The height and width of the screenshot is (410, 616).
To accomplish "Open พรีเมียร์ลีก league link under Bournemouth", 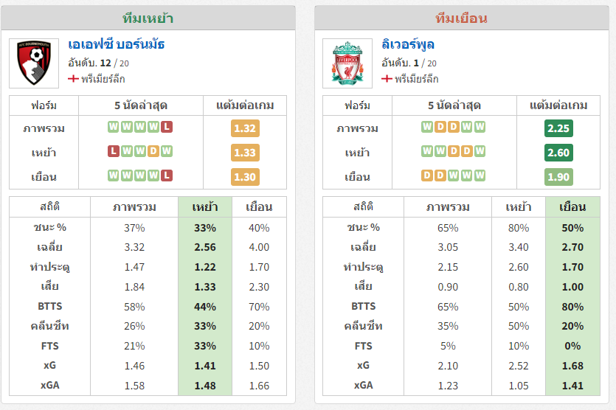I will [103, 79].
